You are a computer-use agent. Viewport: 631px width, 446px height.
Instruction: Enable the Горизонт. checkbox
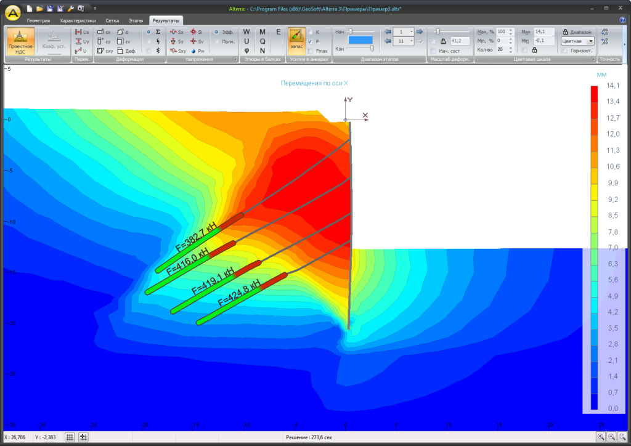coord(564,51)
